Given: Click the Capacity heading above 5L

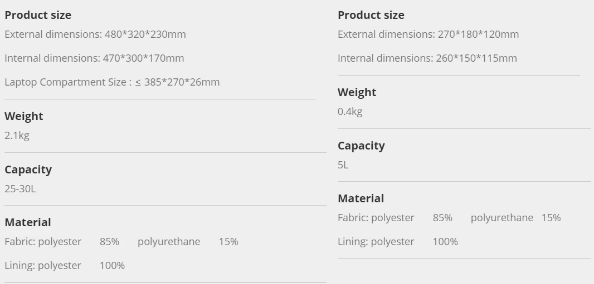Looking at the screenshot, I should [361, 146].
